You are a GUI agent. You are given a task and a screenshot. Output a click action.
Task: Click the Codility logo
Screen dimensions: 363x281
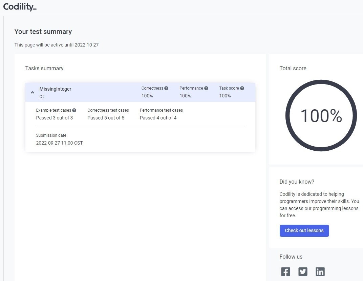tap(20, 7)
